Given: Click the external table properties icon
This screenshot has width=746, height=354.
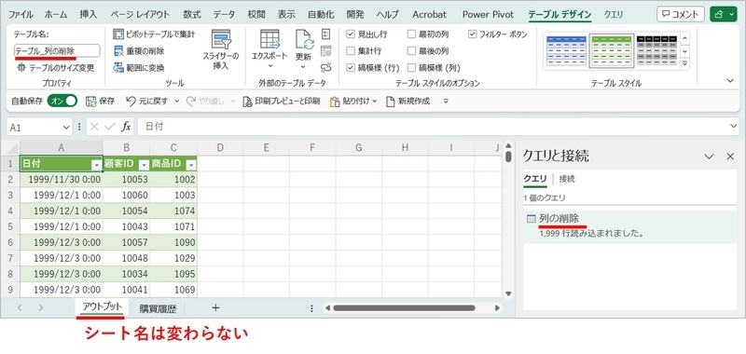Looking at the screenshot, I should 325,34.
